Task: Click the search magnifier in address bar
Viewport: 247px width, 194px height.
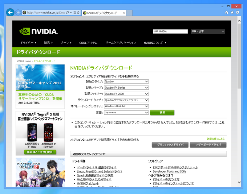Action: coord(68,13)
